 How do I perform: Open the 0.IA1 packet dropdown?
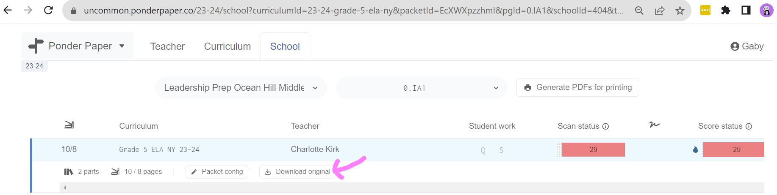coord(422,88)
